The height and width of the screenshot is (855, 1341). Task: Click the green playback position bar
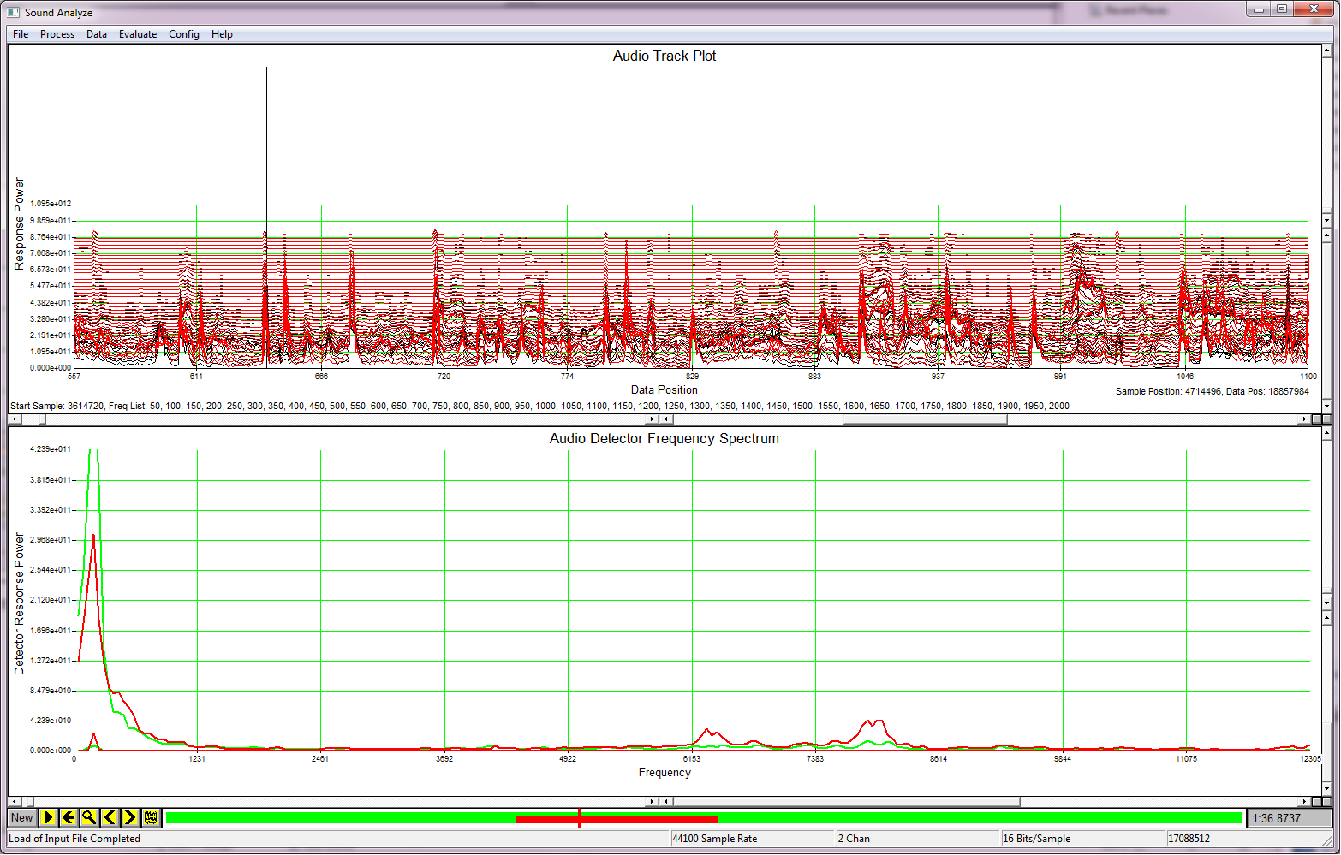[343, 817]
